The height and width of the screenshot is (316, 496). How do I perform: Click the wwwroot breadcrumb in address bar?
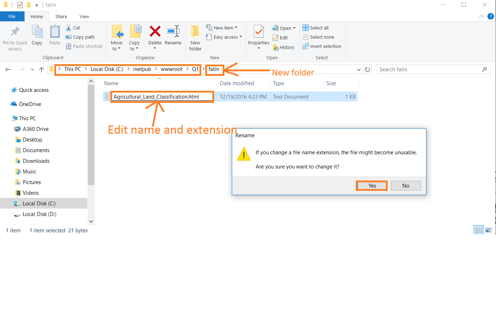[x=171, y=69]
